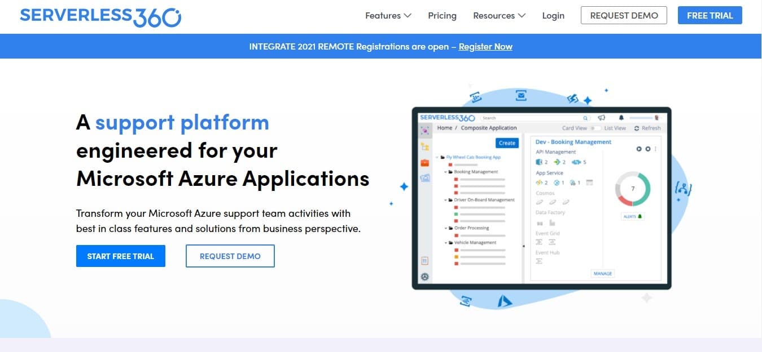Screen dimensions: 762x352
Task: Click the API Management icon showing 5
Action: tap(576, 162)
